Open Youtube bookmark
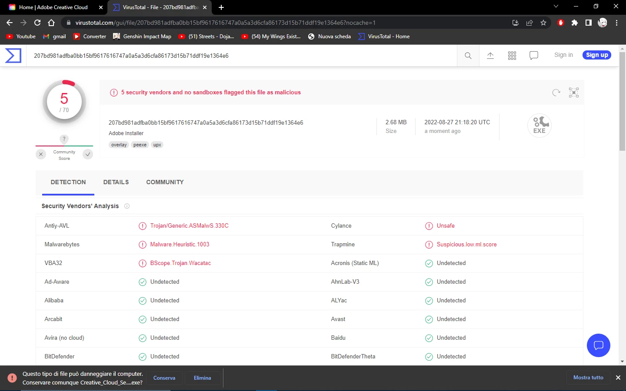Viewport: 626px width, 391px height. pyautogui.click(x=21, y=36)
